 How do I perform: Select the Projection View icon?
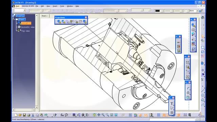point(72,22)
